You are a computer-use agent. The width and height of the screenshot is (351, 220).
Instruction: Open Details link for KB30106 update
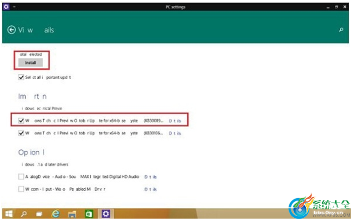(175, 133)
